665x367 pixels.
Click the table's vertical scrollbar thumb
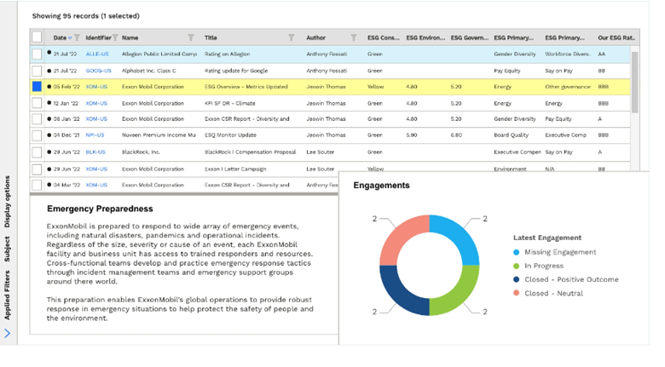pyautogui.click(x=634, y=83)
